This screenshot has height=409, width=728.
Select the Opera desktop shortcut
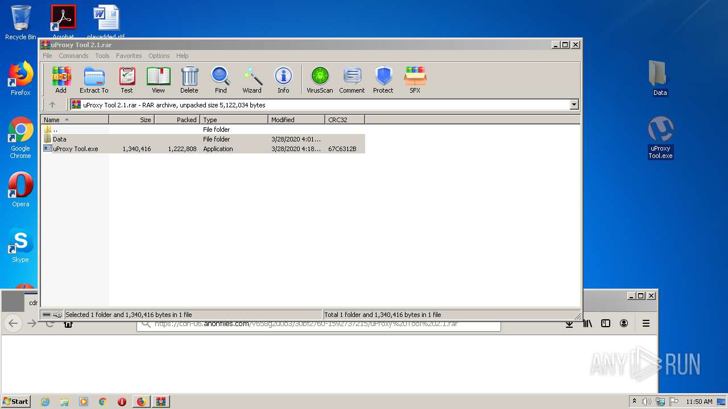[20, 190]
